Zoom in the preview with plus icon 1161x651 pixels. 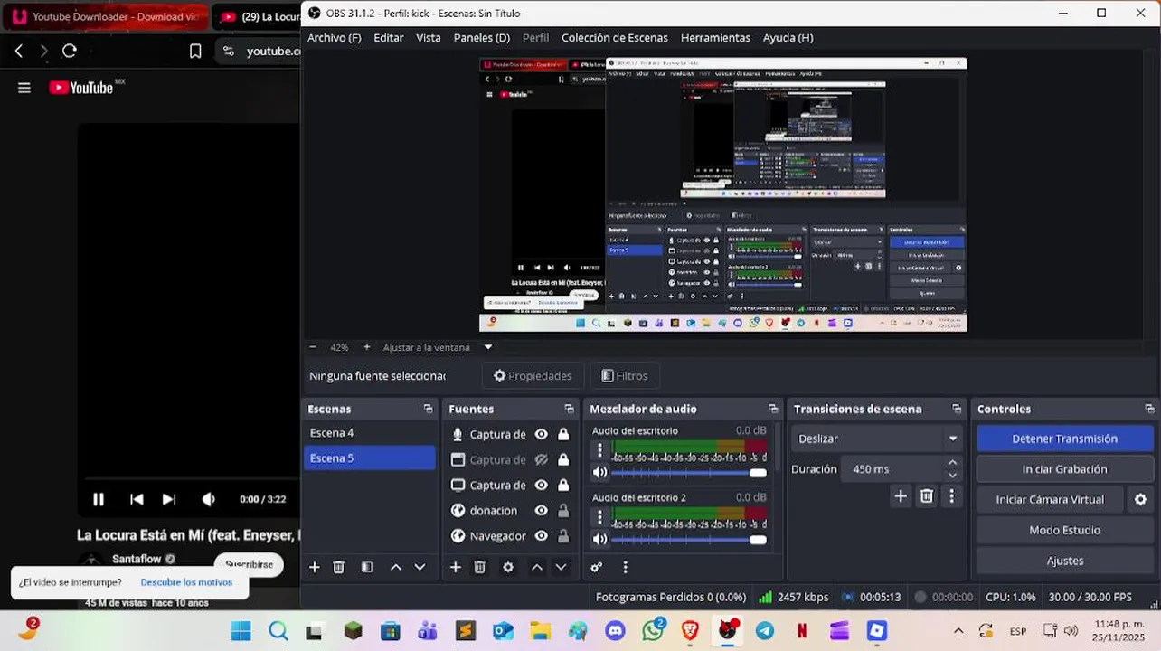366,347
